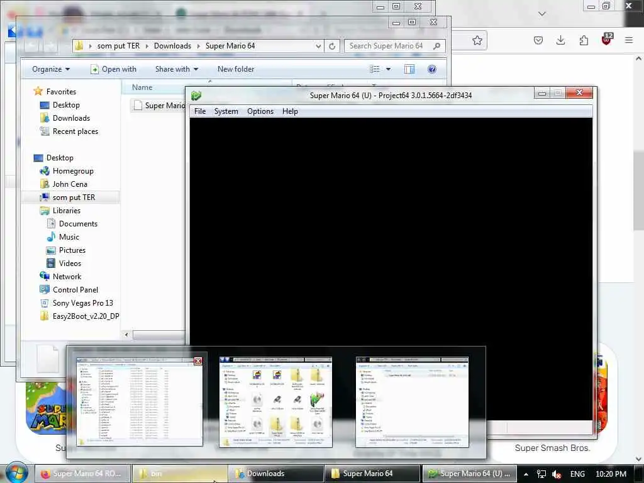Expand the address bar history dropdown
This screenshot has width=644, height=483.
(318, 46)
